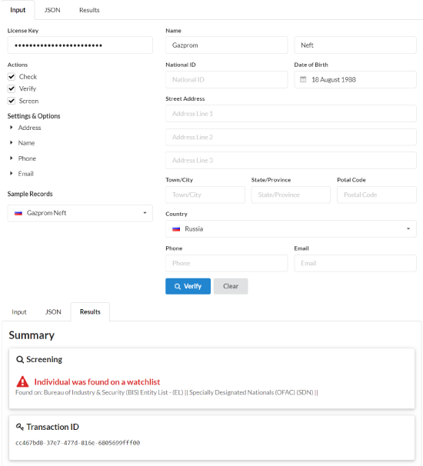
Task: Click the Russian flag in Country field
Action: (176, 229)
